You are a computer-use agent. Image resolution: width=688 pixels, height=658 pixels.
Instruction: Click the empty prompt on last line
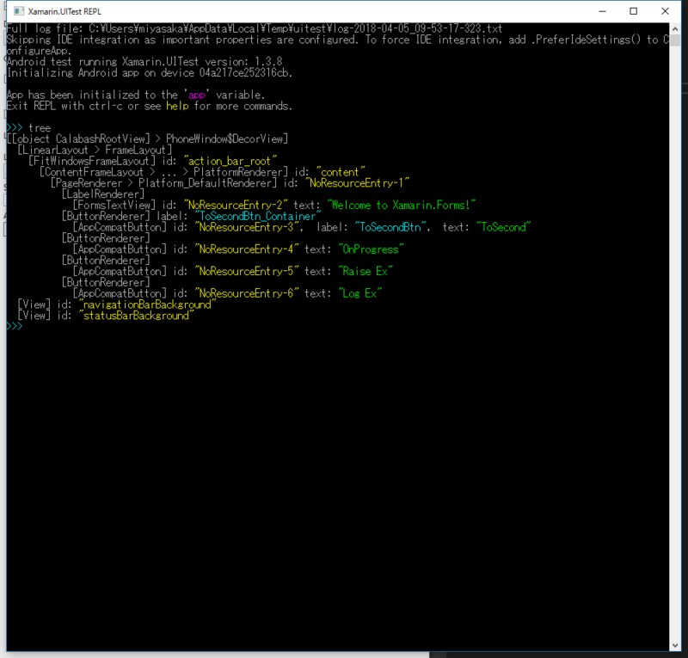coord(14,326)
